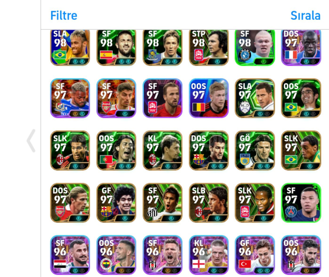Viewport: 329px width, 277px height.
Task: Open the Sırala sort options
Action: pyautogui.click(x=305, y=16)
